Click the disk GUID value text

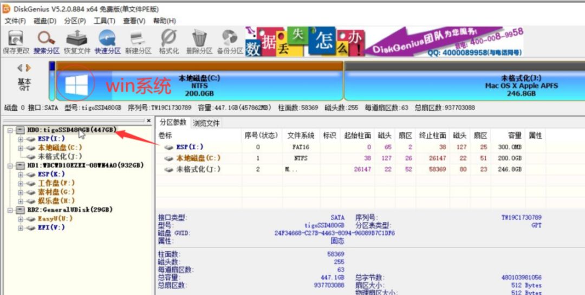tap(335, 233)
